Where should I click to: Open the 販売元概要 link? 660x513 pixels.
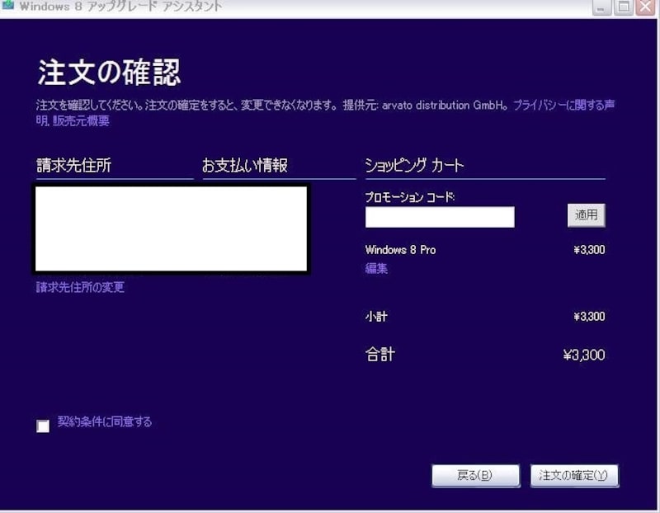(81, 121)
